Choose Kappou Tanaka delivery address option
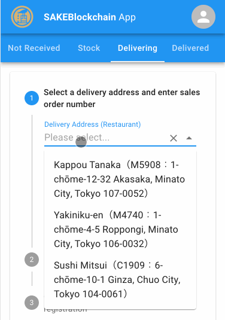Image resolution: width=225 pixels, height=320 pixels. (x=120, y=179)
